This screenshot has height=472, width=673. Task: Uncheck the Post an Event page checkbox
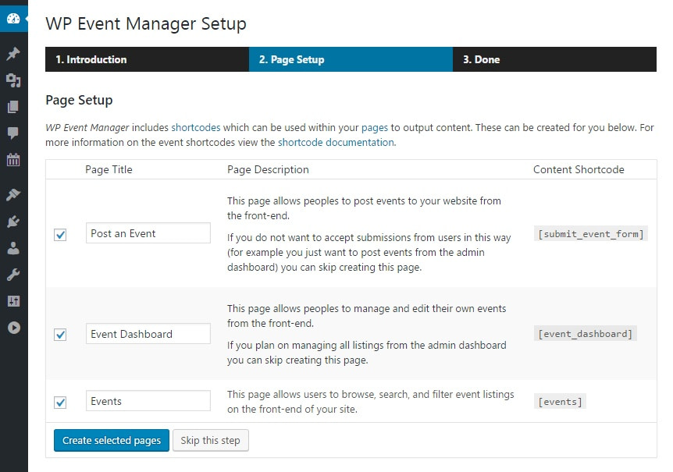60,233
